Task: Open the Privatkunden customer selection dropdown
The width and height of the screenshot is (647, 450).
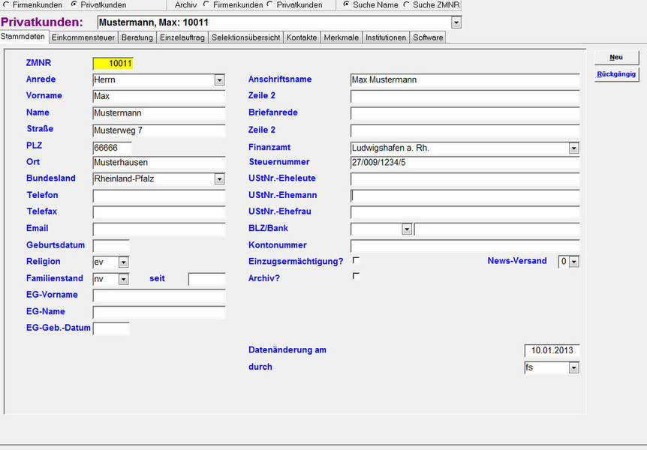Action: [456, 22]
